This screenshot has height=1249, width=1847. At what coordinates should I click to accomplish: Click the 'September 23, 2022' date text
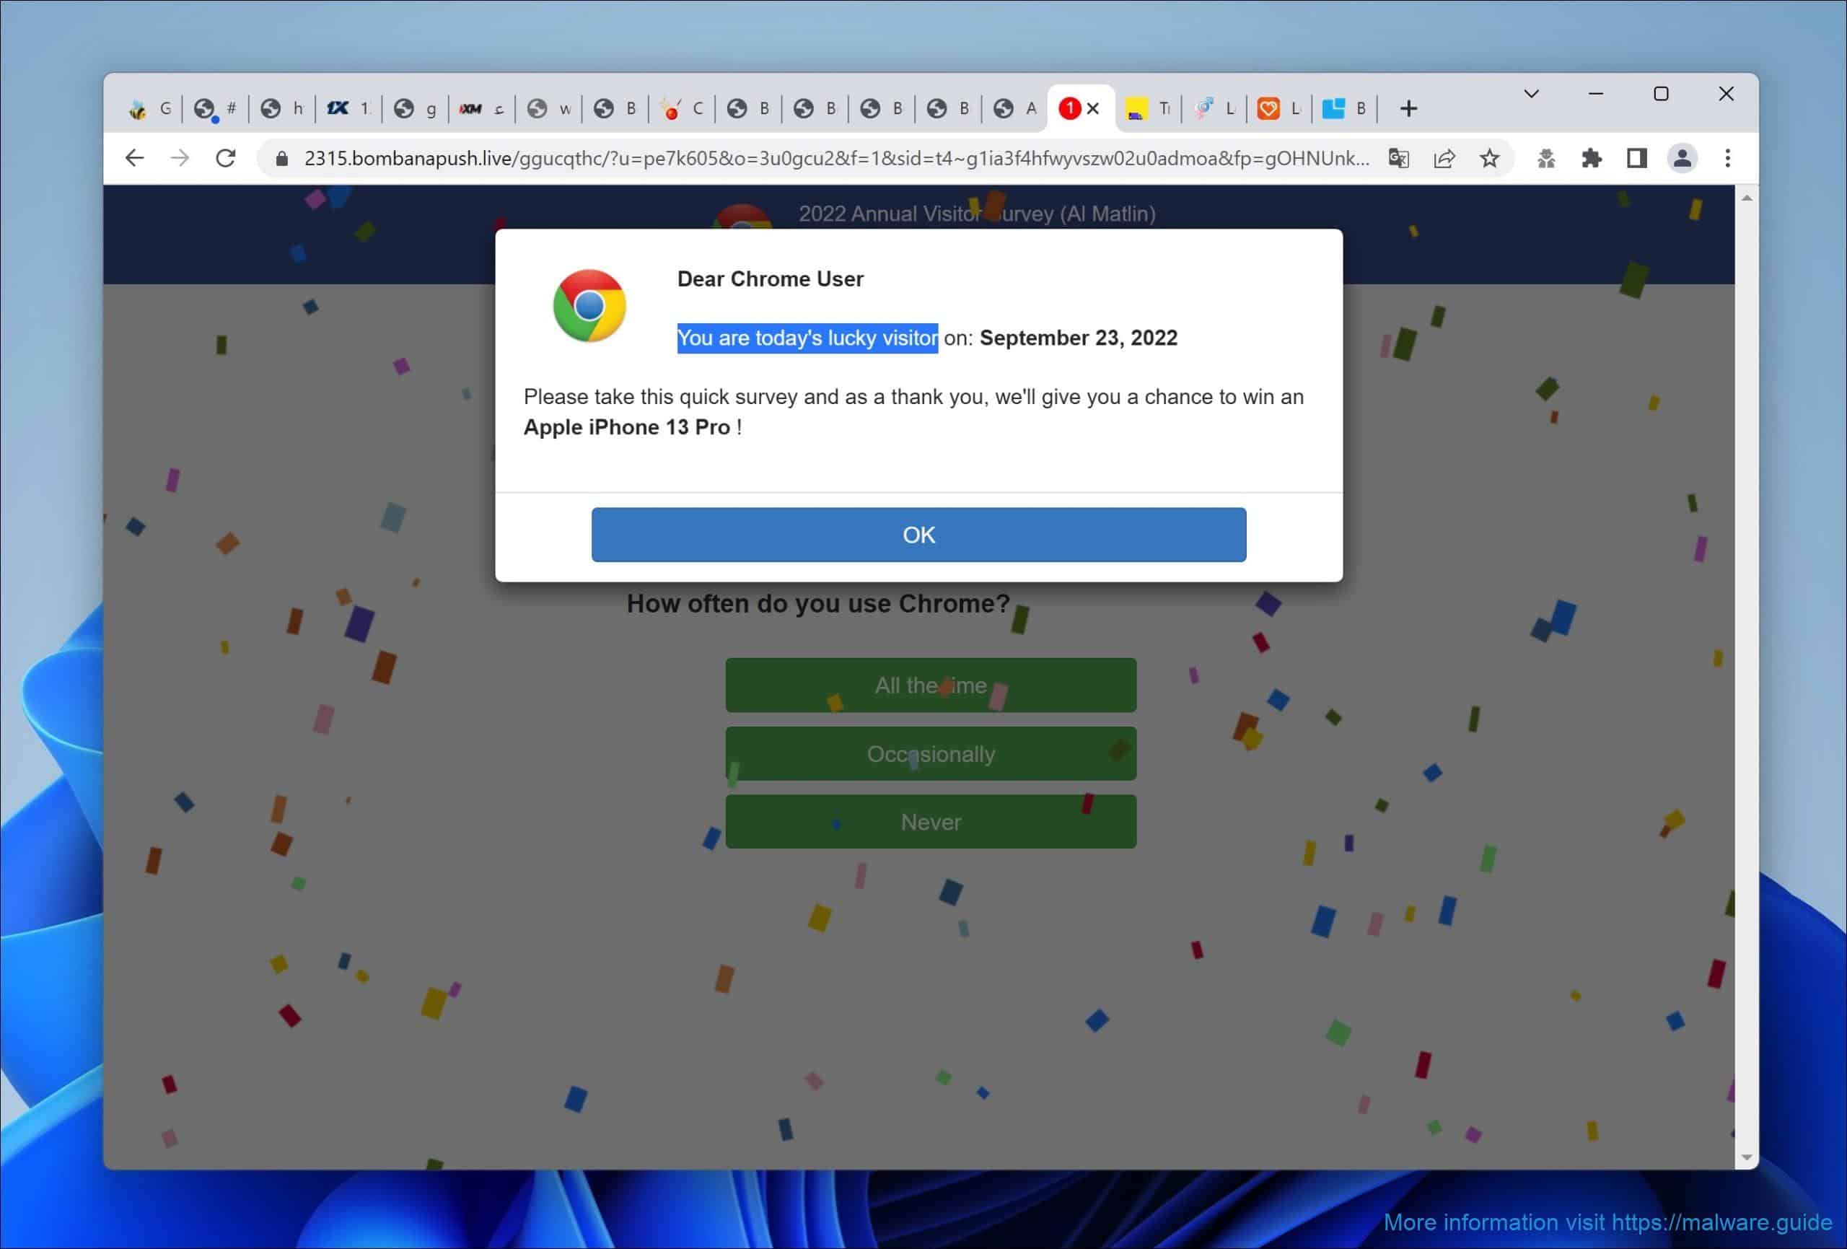[1079, 338]
